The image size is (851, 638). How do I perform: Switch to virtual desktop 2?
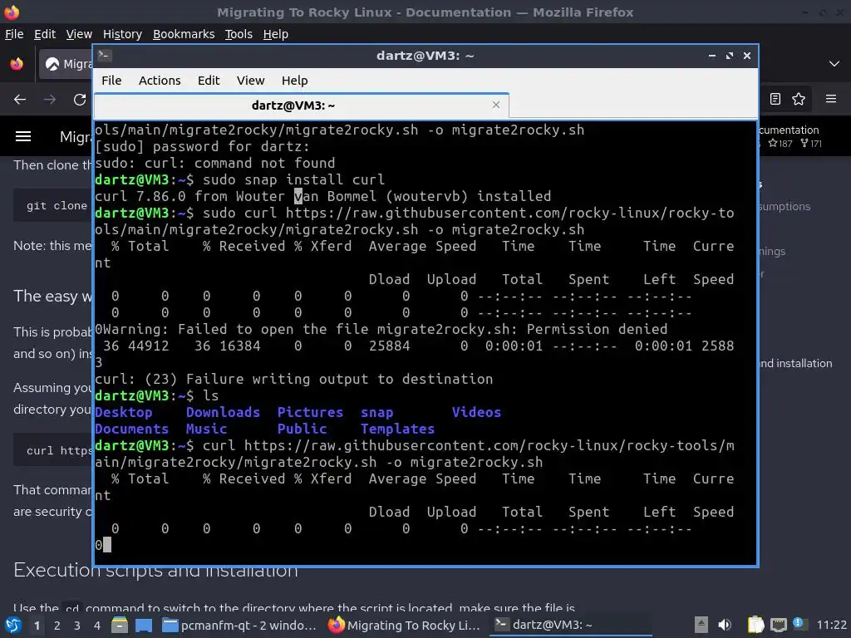click(57, 626)
